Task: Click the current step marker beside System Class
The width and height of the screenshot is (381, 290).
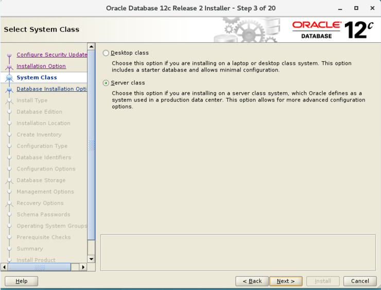Action: 9,78
